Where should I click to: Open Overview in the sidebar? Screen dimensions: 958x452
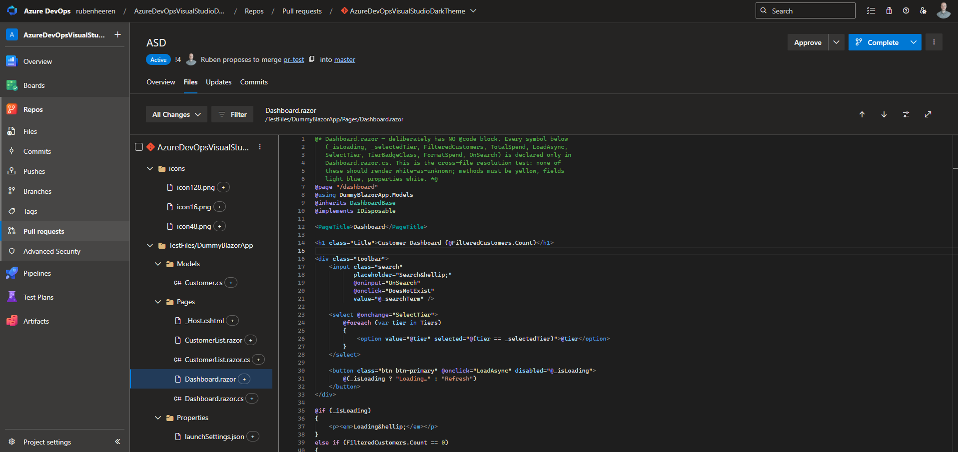[65, 61]
